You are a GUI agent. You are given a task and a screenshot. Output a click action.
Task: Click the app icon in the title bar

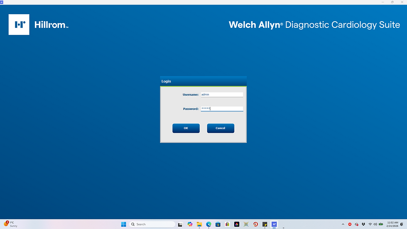point(2,2)
